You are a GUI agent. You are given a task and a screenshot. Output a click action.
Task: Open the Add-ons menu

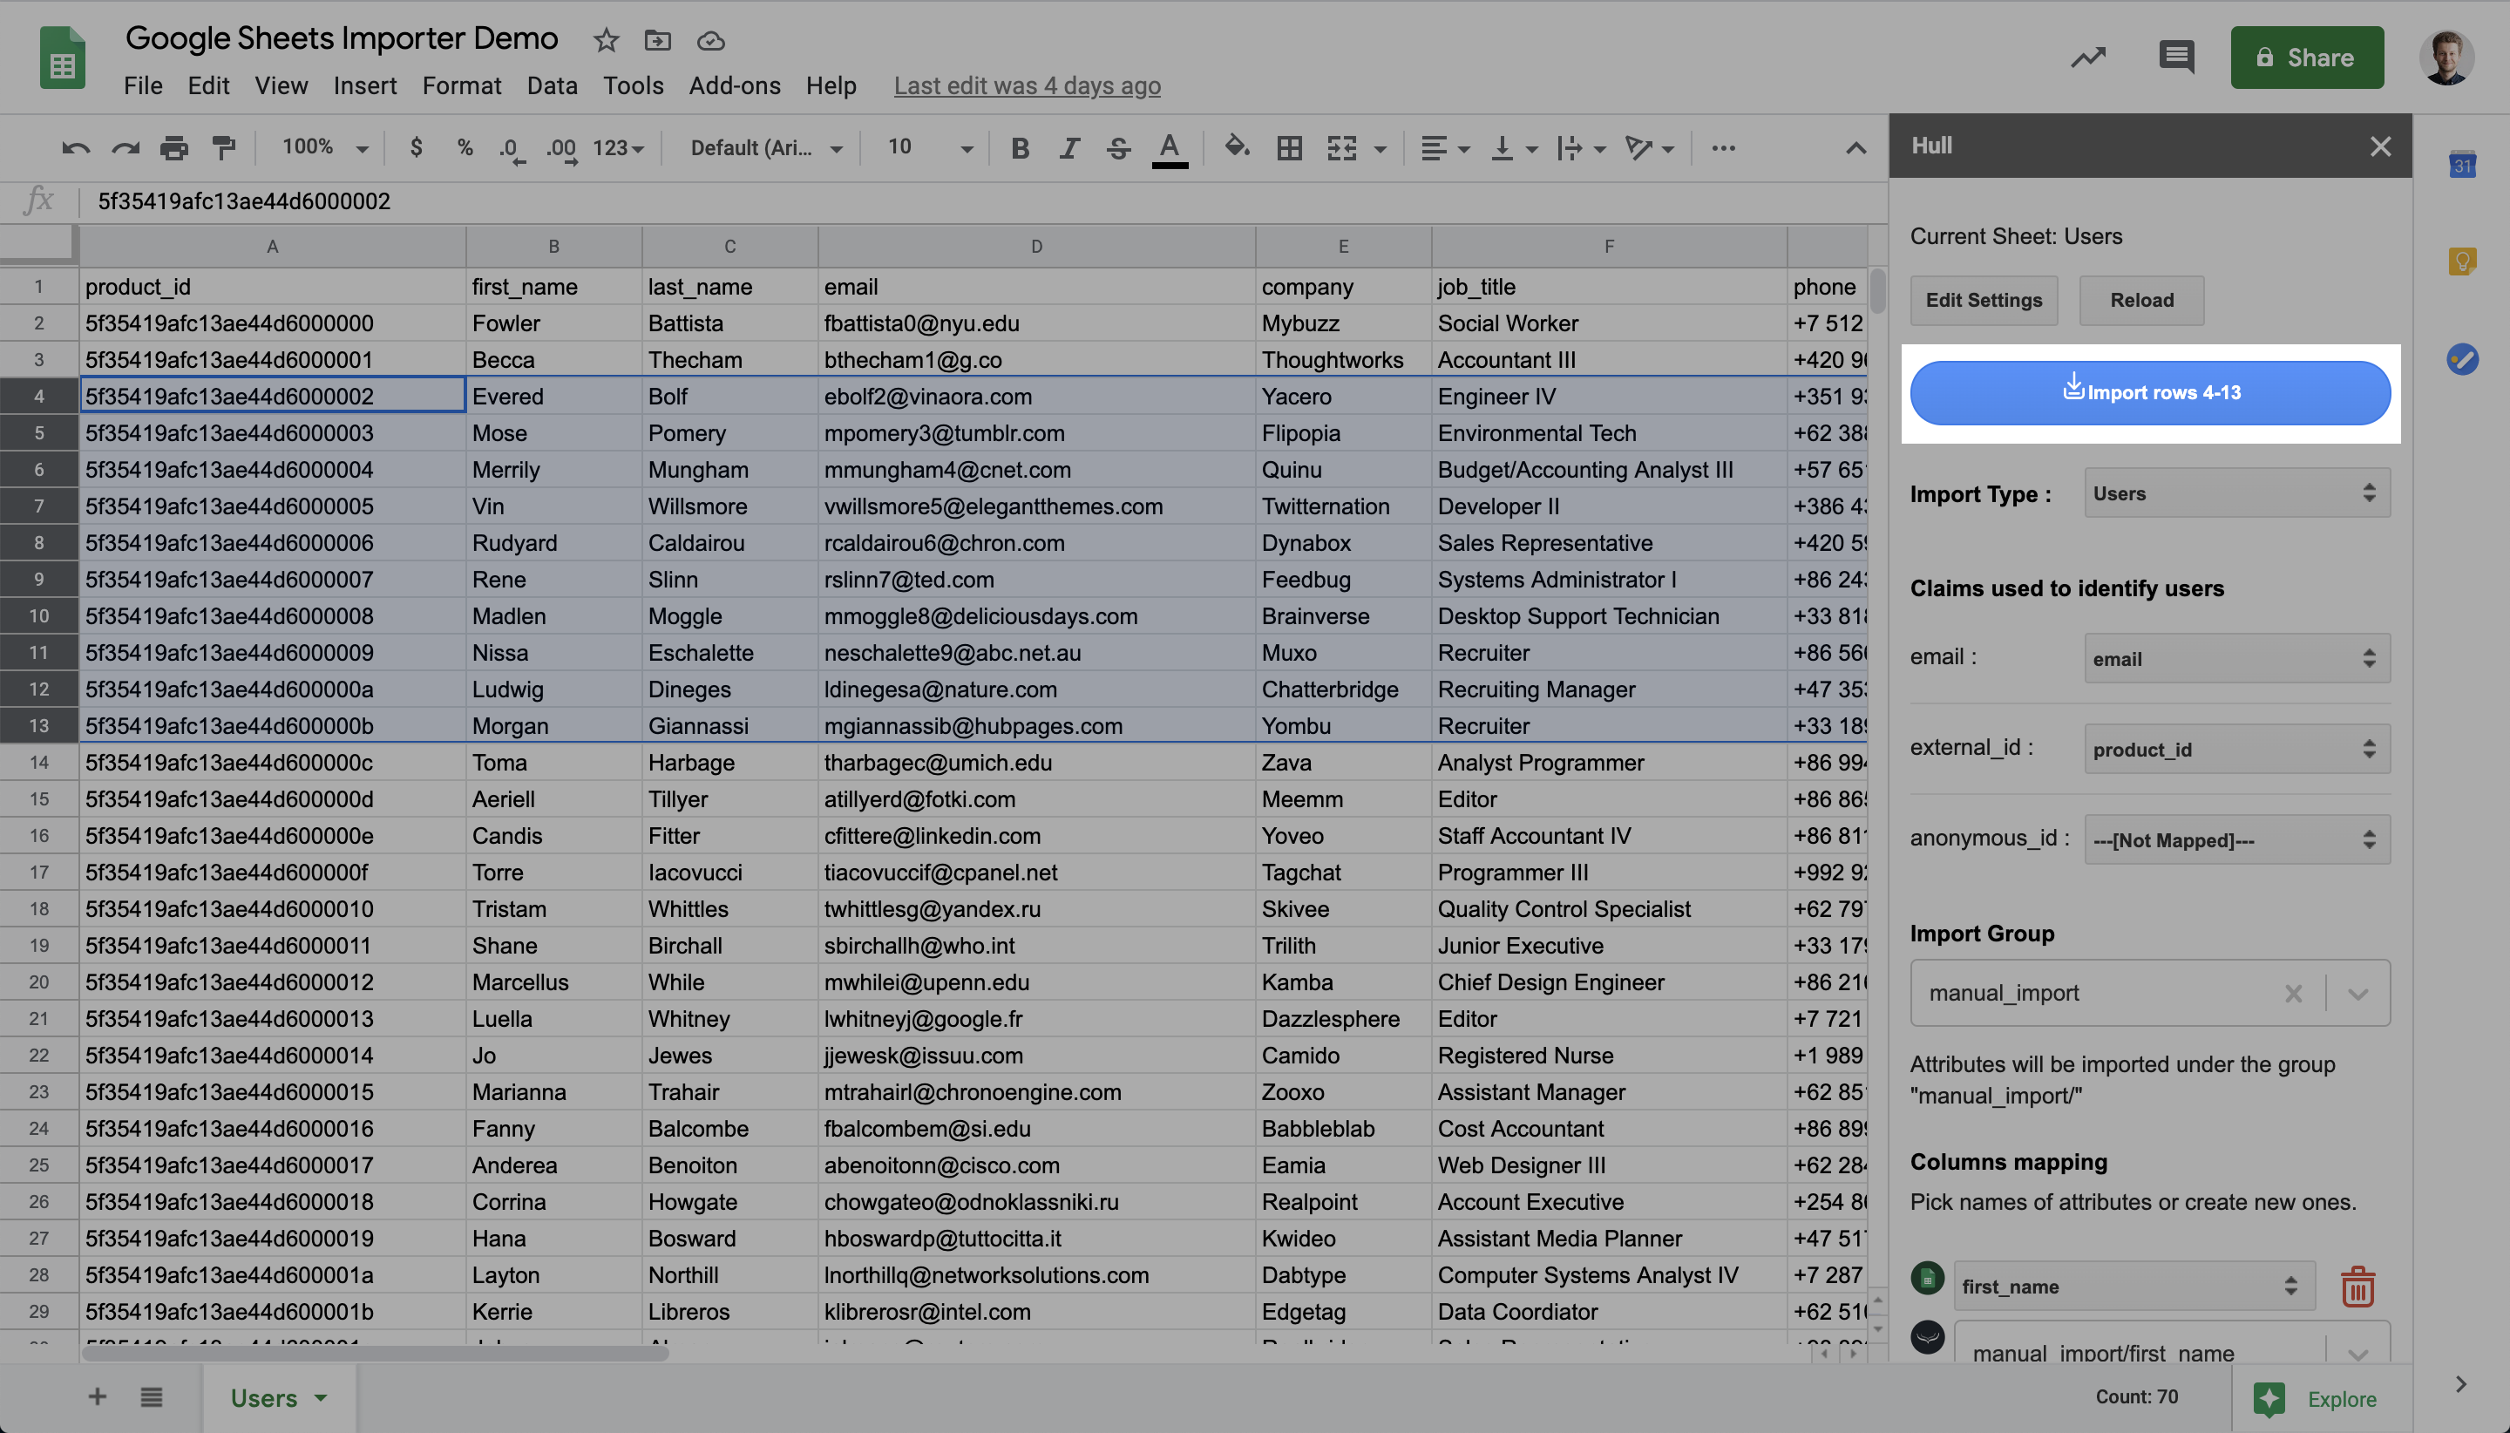734,85
